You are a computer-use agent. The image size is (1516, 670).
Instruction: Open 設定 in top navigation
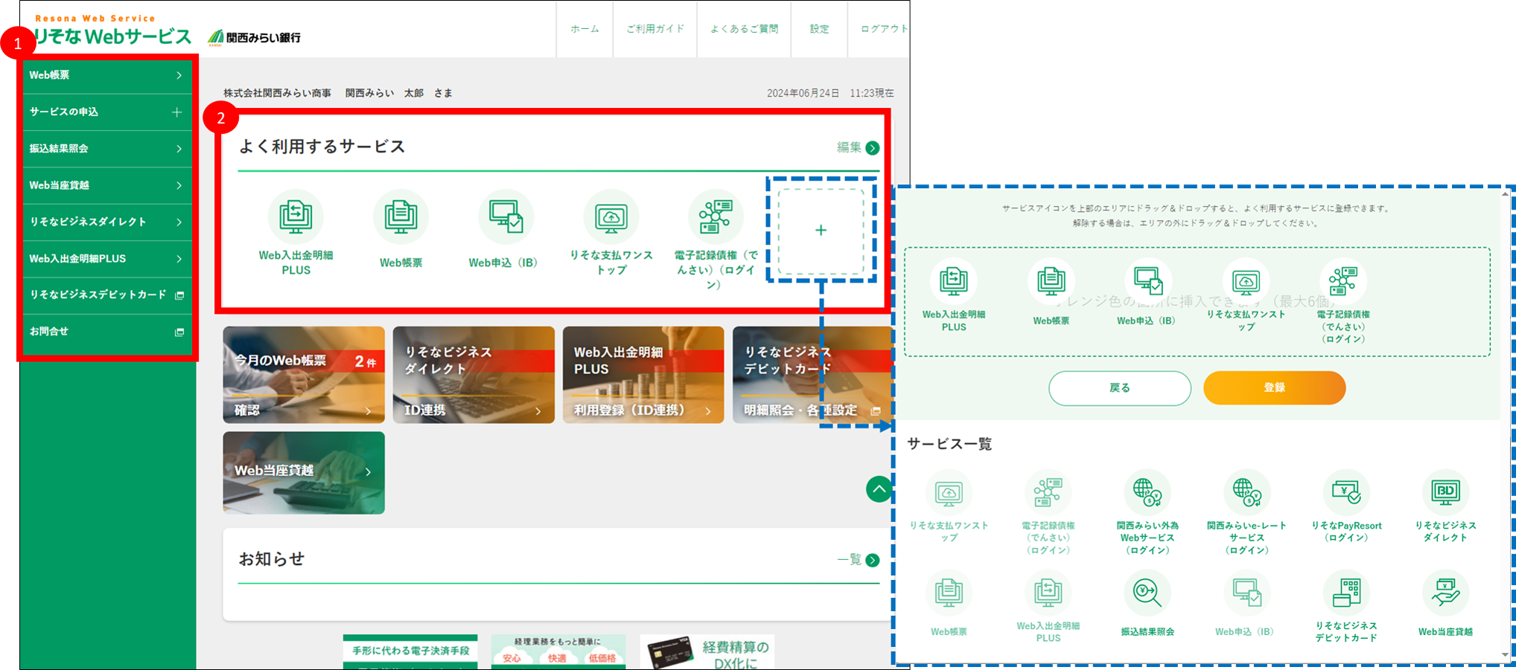point(819,29)
